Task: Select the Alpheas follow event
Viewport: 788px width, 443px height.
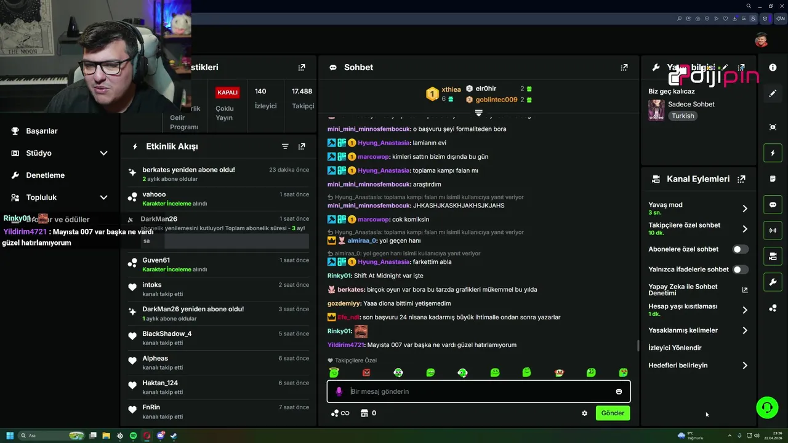Action: (218, 362)
